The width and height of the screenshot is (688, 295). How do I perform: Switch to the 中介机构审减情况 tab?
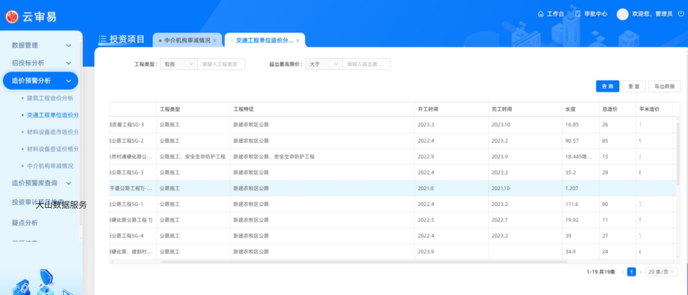pos(187,40)
